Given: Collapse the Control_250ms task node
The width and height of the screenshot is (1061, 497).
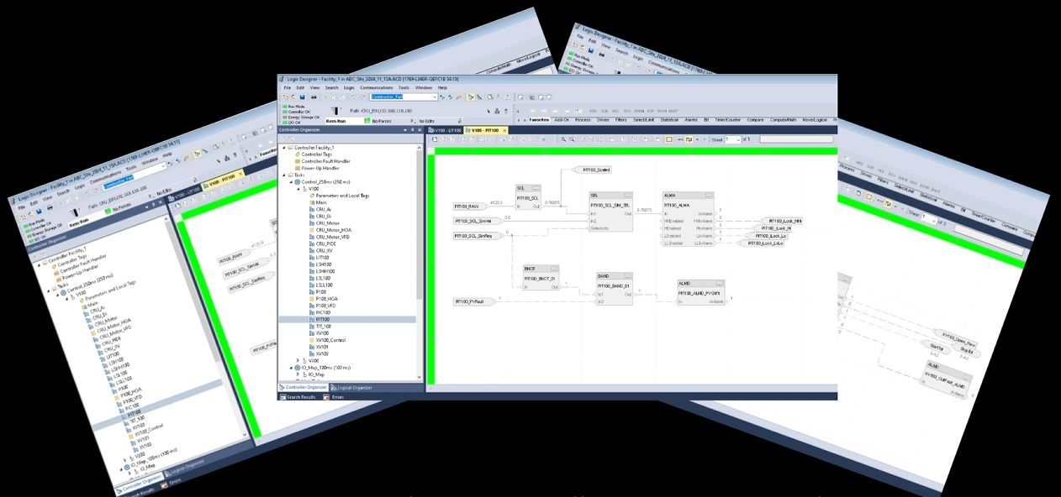Looking at the screenshot, I should click(x=292, y=181).
